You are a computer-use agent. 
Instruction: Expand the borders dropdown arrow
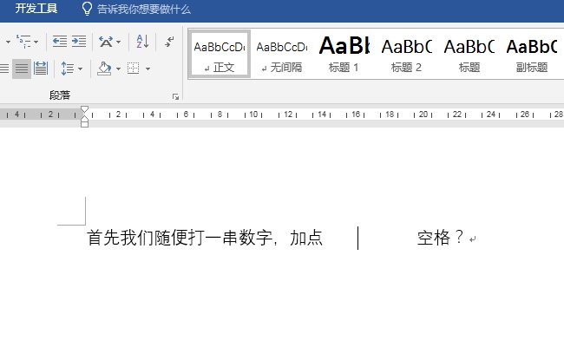pos(148,69)
